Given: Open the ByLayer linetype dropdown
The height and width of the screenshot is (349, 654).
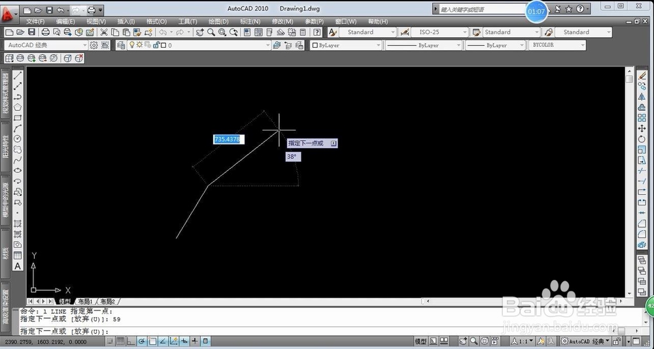Looking at the screenshot, I should point(423,45).
